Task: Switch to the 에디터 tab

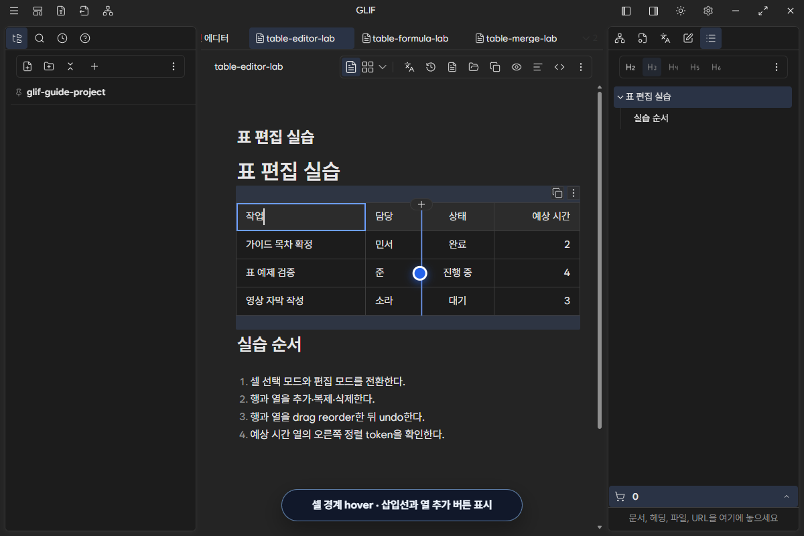Action: coord(216,38)
